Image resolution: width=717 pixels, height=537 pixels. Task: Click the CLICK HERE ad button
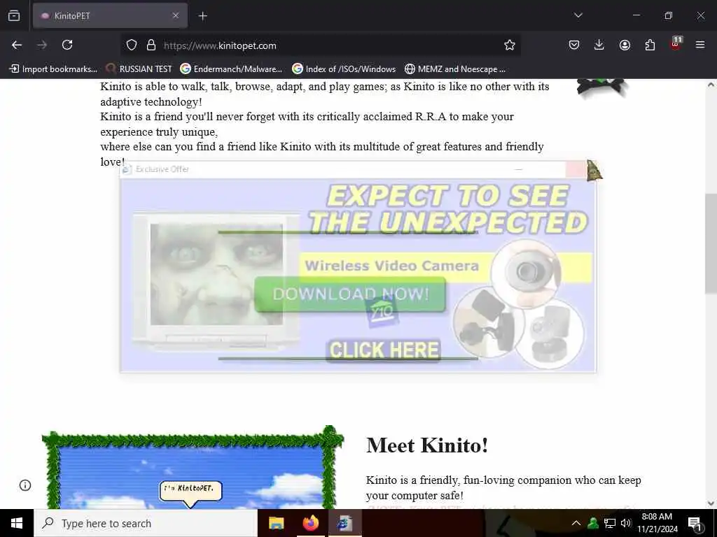[384, 350]
